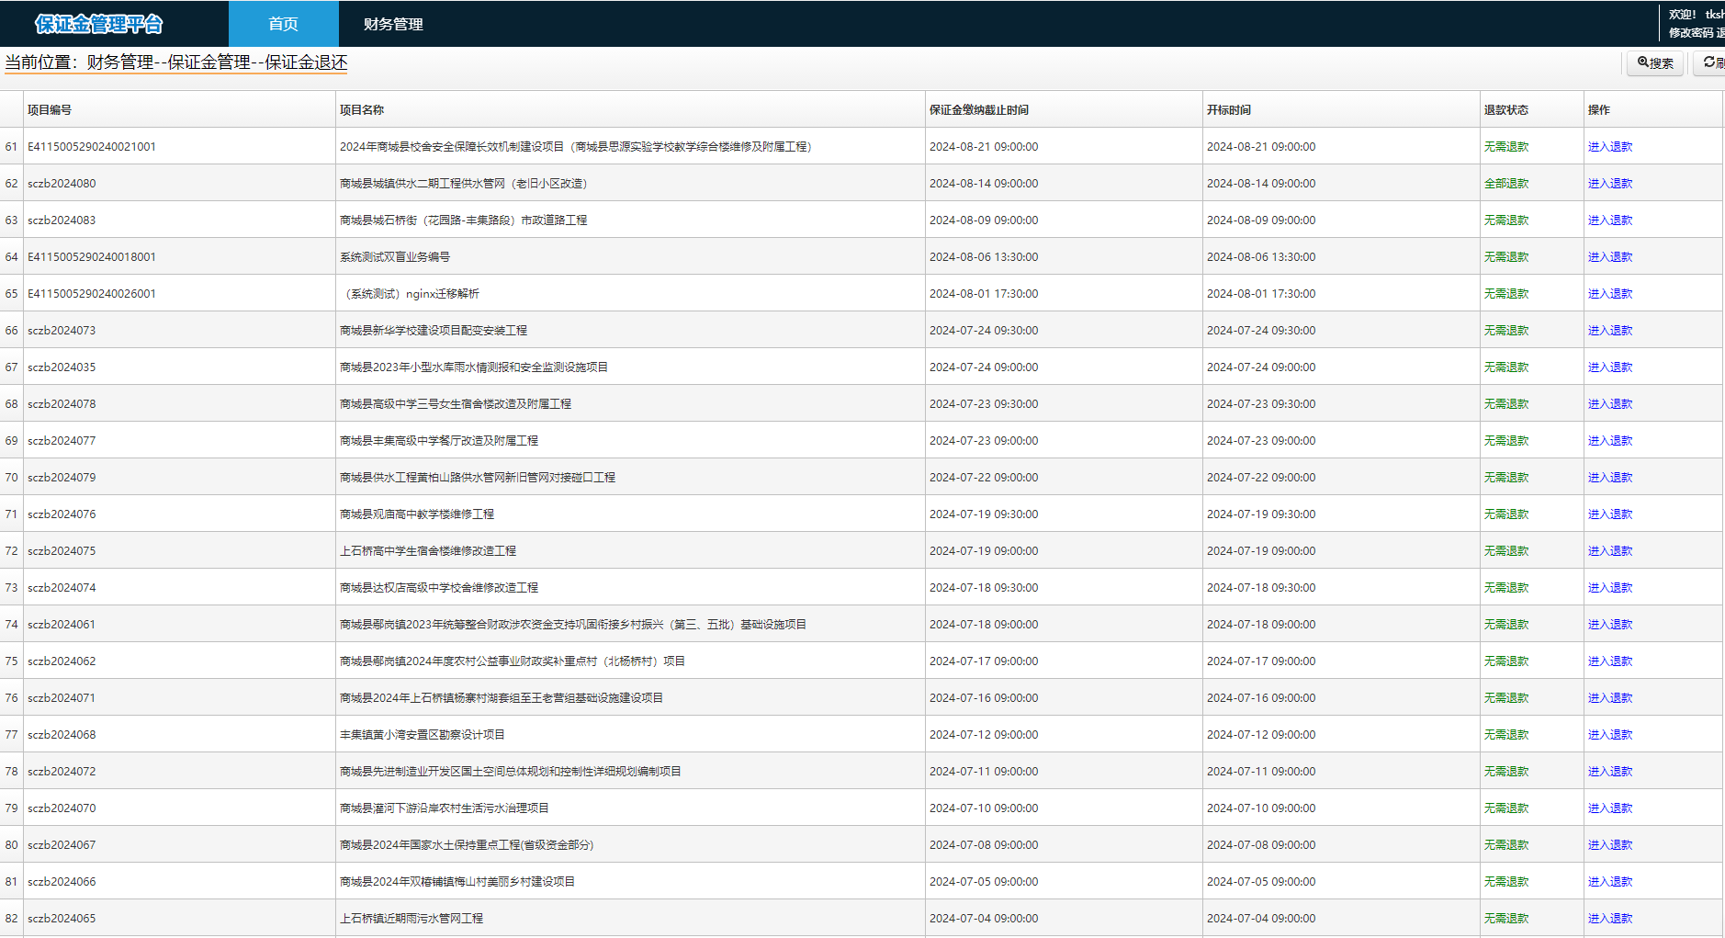Click project name 商城县灌河下游沿岸农村生活污水治理项目
This screenshot has height=938, width=1725.
click(445, 808)
